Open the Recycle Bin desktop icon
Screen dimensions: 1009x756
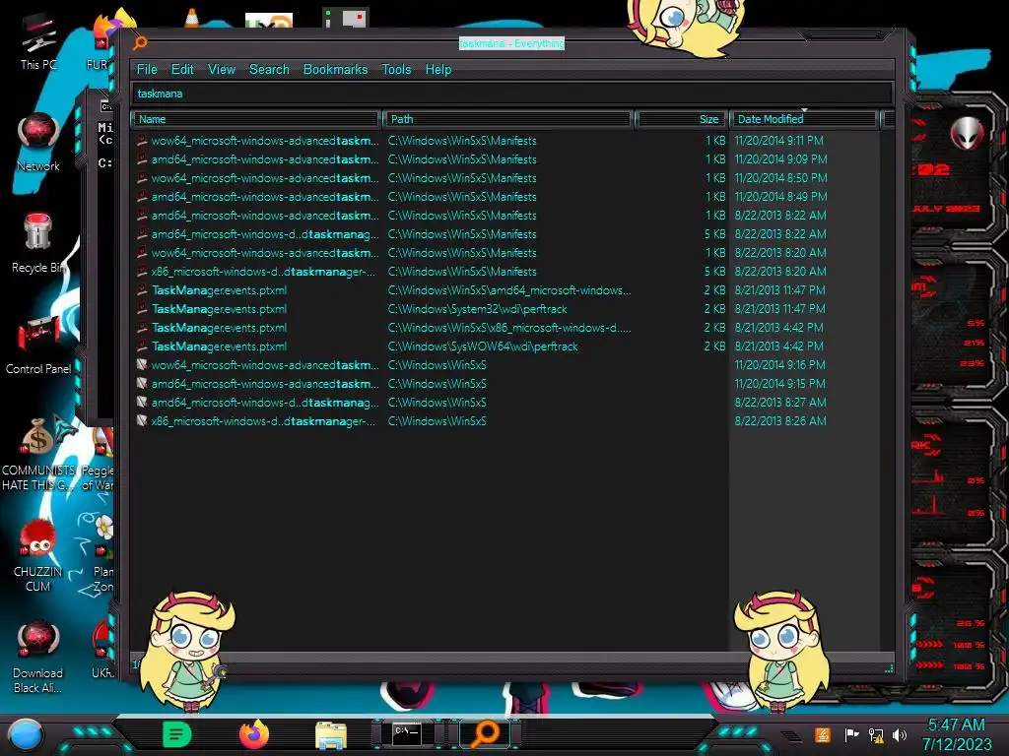pos(38,243)
